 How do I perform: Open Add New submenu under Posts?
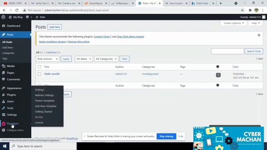[8, 47]
